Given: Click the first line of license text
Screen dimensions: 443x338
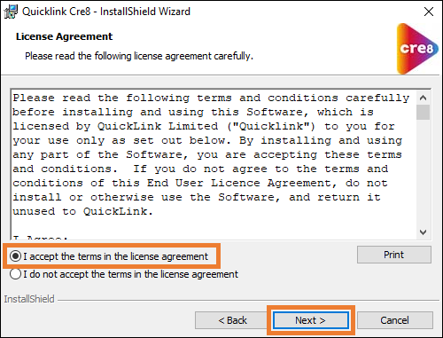Looking at the screenshot, I should (x=211, y=98).
